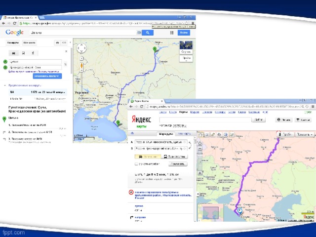Open the Traffic dropdown below the Satellite thumbnail

[187, 58]
